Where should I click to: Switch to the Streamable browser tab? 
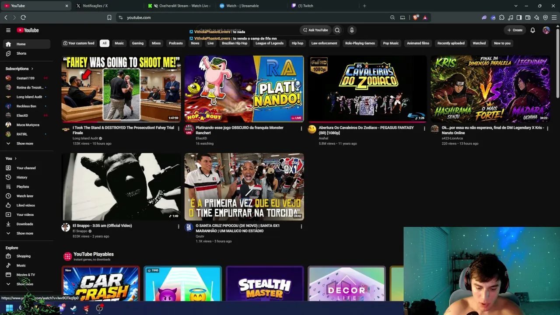[x=252, y=6]
